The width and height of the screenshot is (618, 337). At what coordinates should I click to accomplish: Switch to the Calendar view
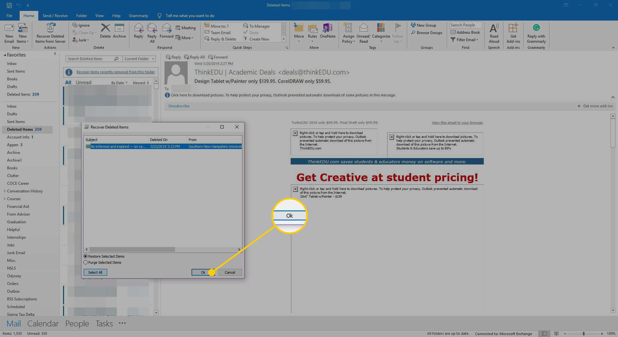(x=43, y=324)
